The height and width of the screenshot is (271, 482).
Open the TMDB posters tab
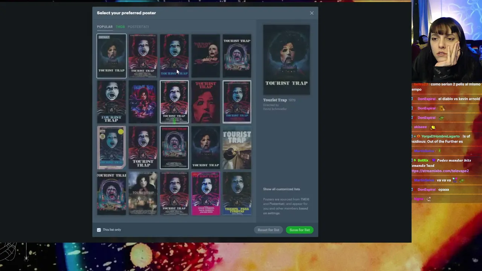(120, 27)
